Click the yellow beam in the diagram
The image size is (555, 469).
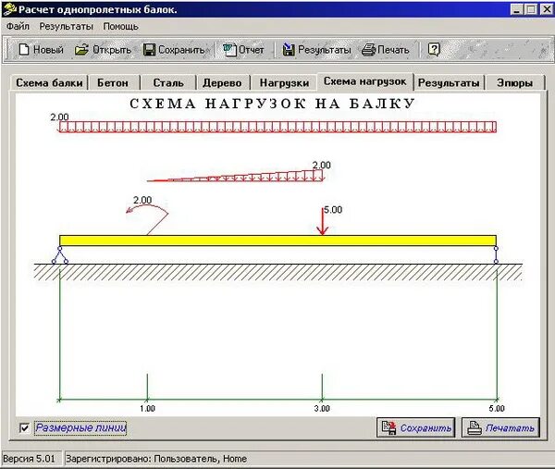pyautogui.click(x=277, y=241)
